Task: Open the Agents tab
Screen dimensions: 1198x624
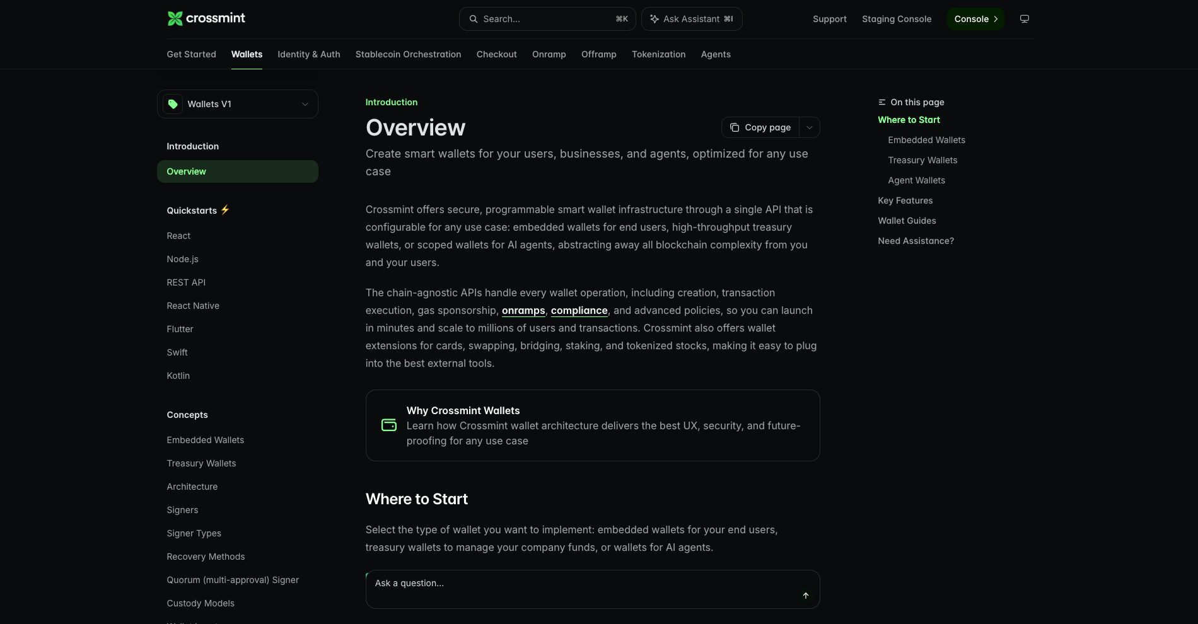Action: pyautogui.click(x=716, y=54)
